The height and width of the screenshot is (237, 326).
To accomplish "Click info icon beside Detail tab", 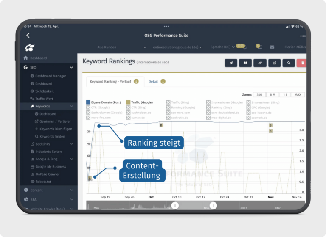I will [x=163, y=82].
